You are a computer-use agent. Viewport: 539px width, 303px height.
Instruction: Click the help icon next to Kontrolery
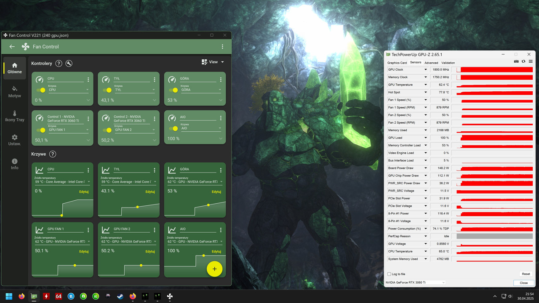pos(59,64)
